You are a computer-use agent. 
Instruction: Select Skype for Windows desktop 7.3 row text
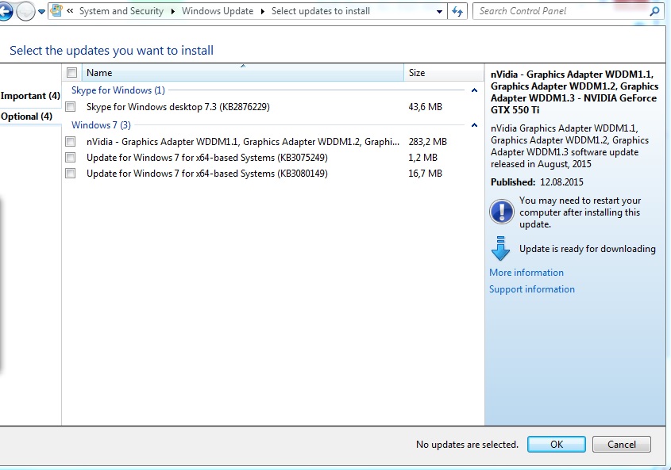tap(178, 107)
